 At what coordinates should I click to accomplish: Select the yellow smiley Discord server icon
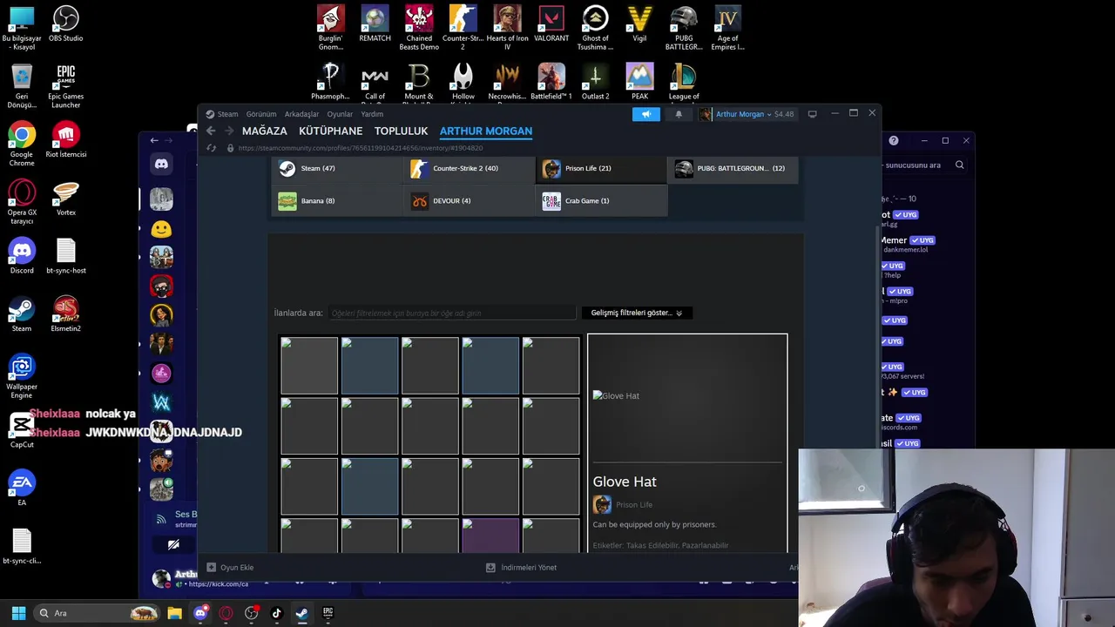pos(161,229)
